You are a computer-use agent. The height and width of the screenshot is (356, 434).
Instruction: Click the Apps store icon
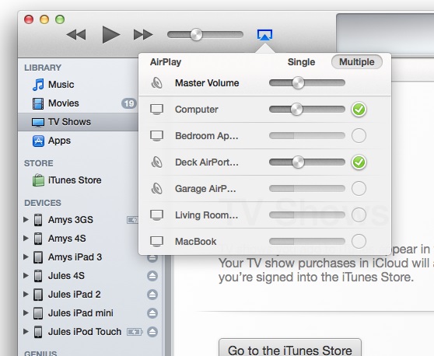38,141
